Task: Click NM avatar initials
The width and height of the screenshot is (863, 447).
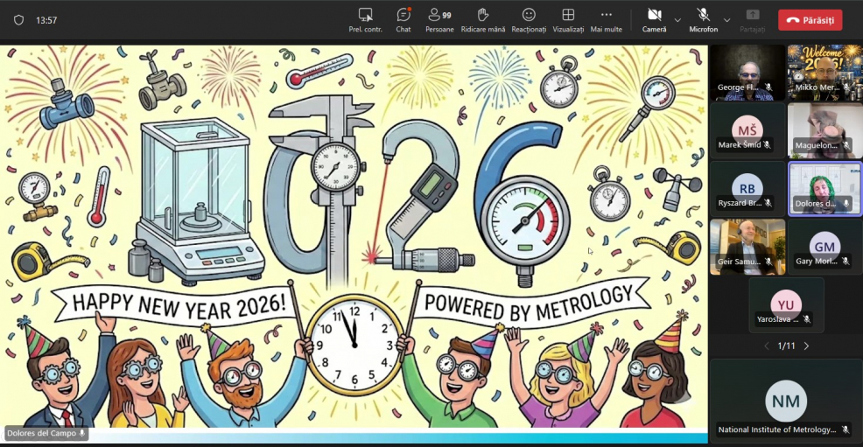Action: [786, 402]
